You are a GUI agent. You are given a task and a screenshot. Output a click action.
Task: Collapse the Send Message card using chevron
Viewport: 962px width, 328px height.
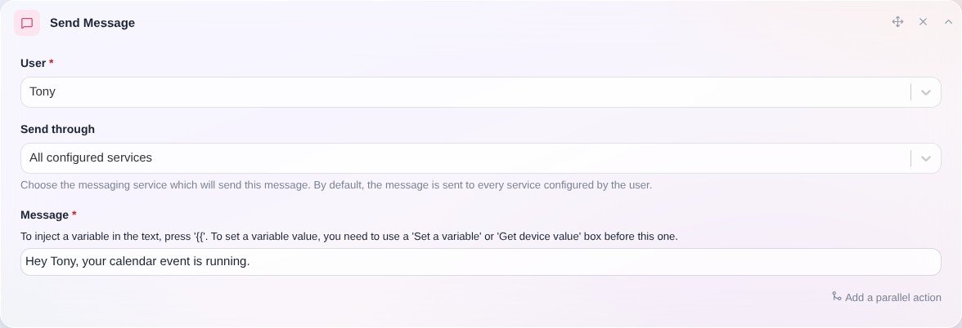(x=948, y=22)
